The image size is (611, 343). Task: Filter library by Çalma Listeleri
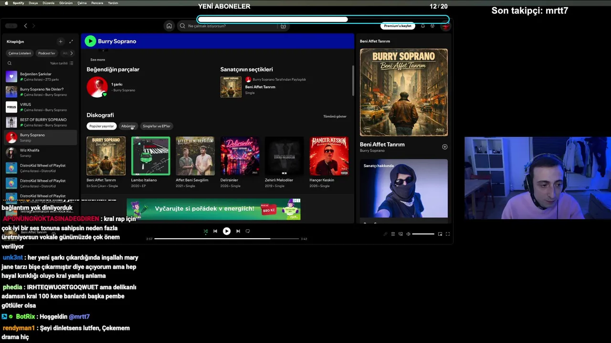tap(20, 53)
